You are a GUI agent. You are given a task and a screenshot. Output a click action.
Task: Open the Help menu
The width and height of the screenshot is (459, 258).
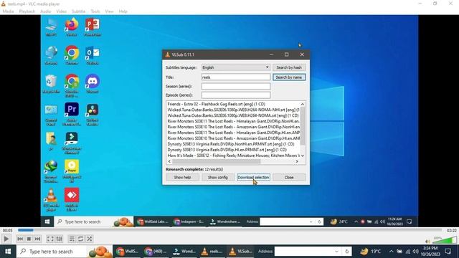point(123,11)
